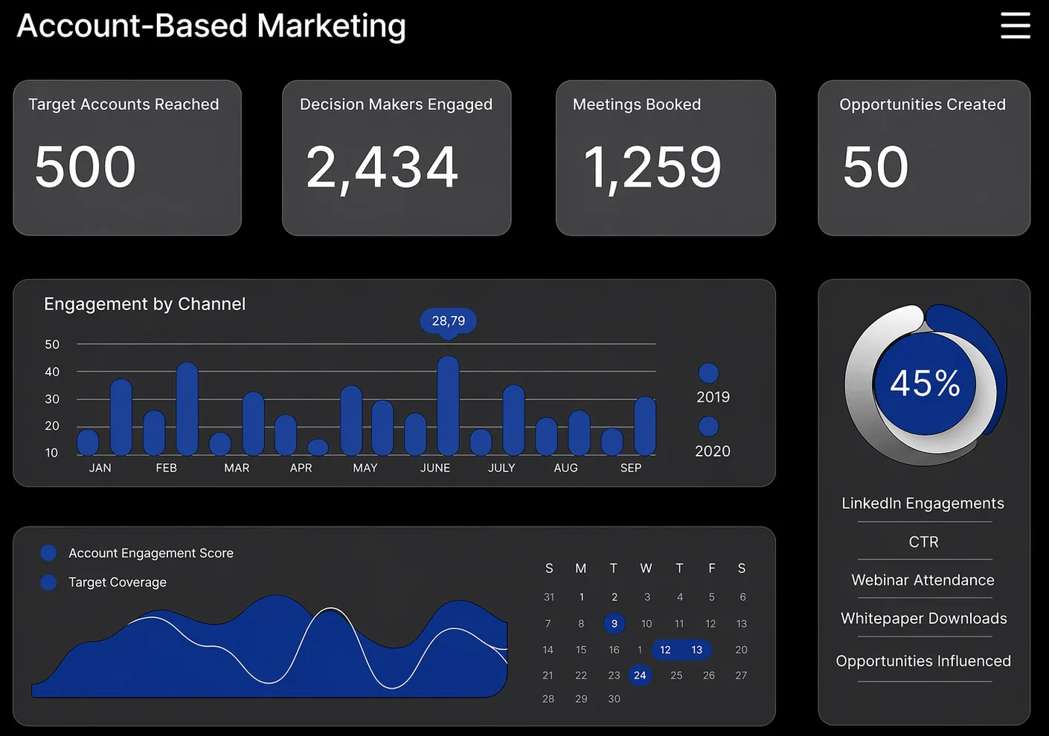Click the 2019 legend label
Screen dimensions: 1049x736
coord(713,397)
